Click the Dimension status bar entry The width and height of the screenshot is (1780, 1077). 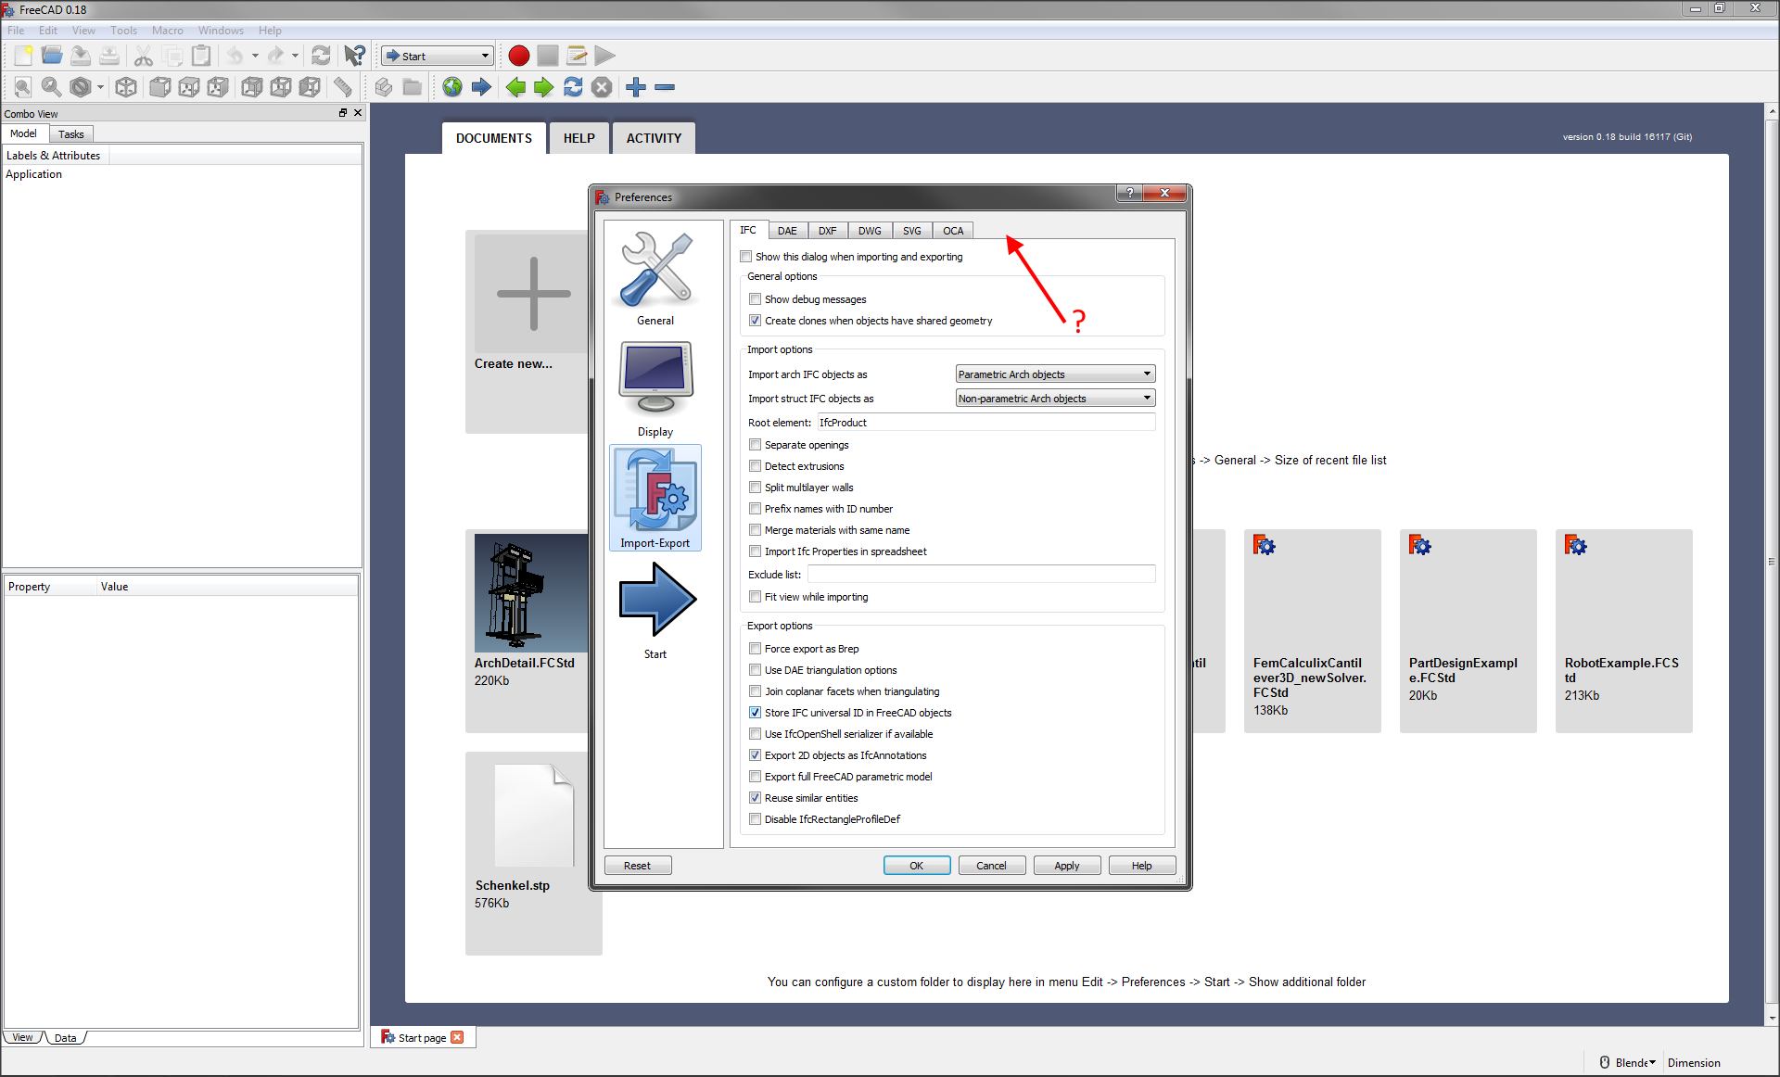(1694, 1063)
